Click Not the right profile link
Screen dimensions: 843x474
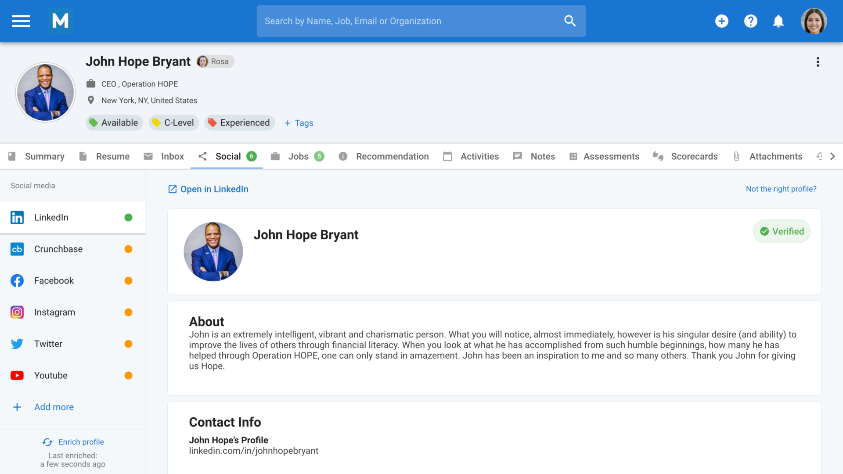tap(781, 189)
